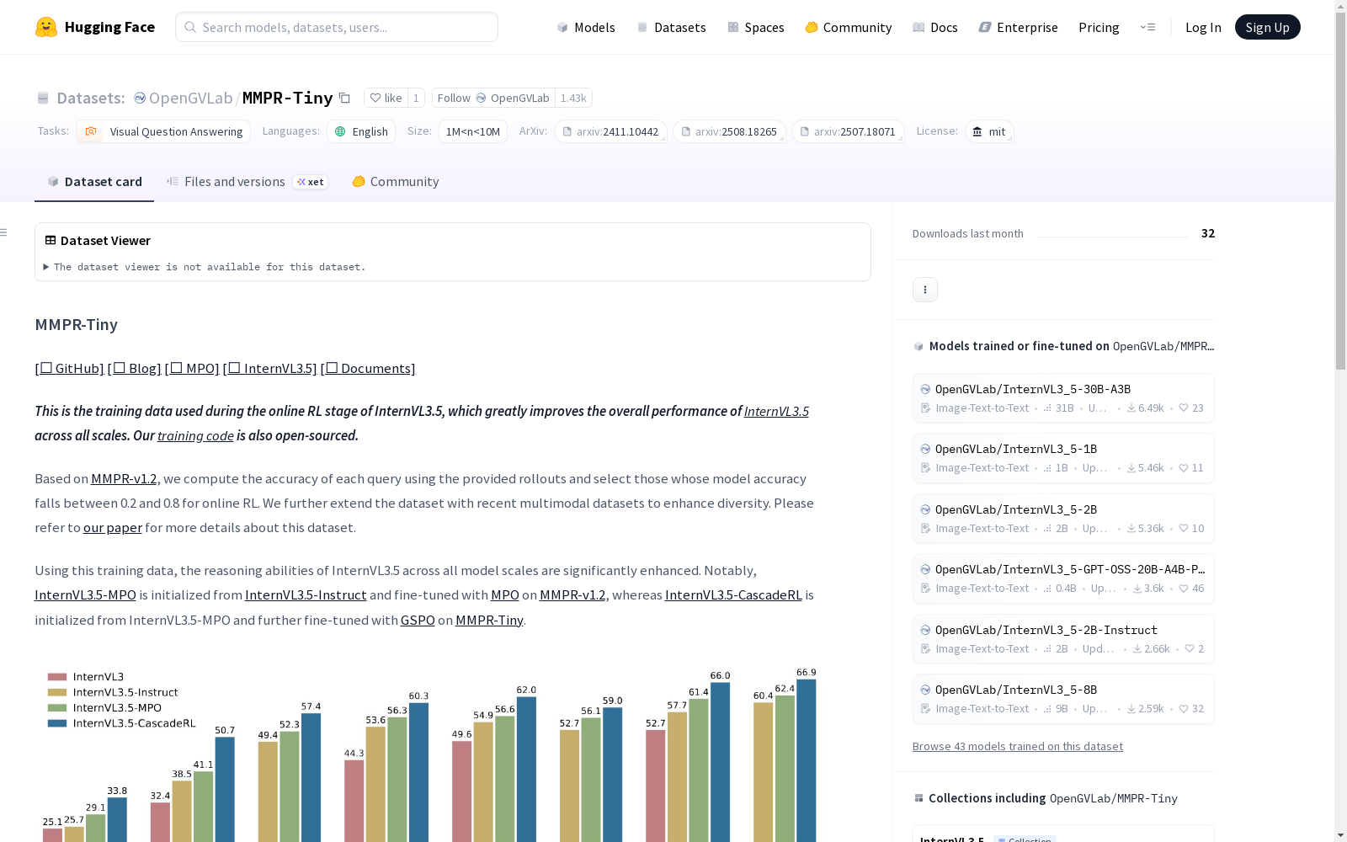Open the navigation overflow menu icon
The image size is (1347, 842).
[1147, 27]
